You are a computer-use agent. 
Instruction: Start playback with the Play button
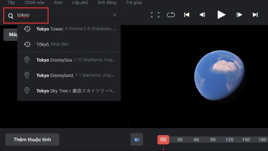tap(221, 15)
